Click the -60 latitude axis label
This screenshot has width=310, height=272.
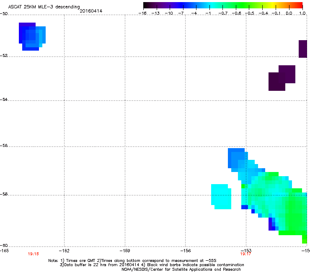[x=4, y=245]
